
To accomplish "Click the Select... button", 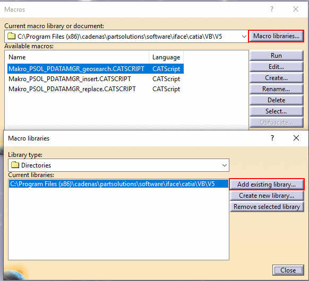I will click(276, 111).
